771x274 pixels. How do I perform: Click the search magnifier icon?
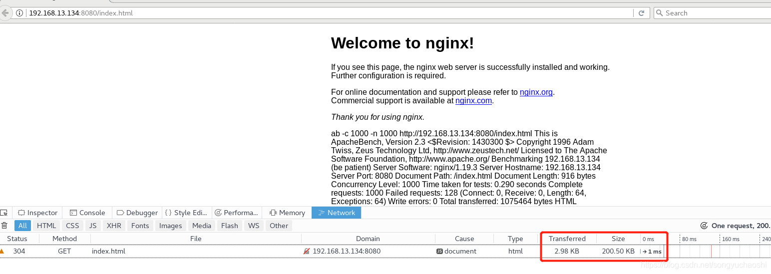pyautogui.click(x=660, y=13)
